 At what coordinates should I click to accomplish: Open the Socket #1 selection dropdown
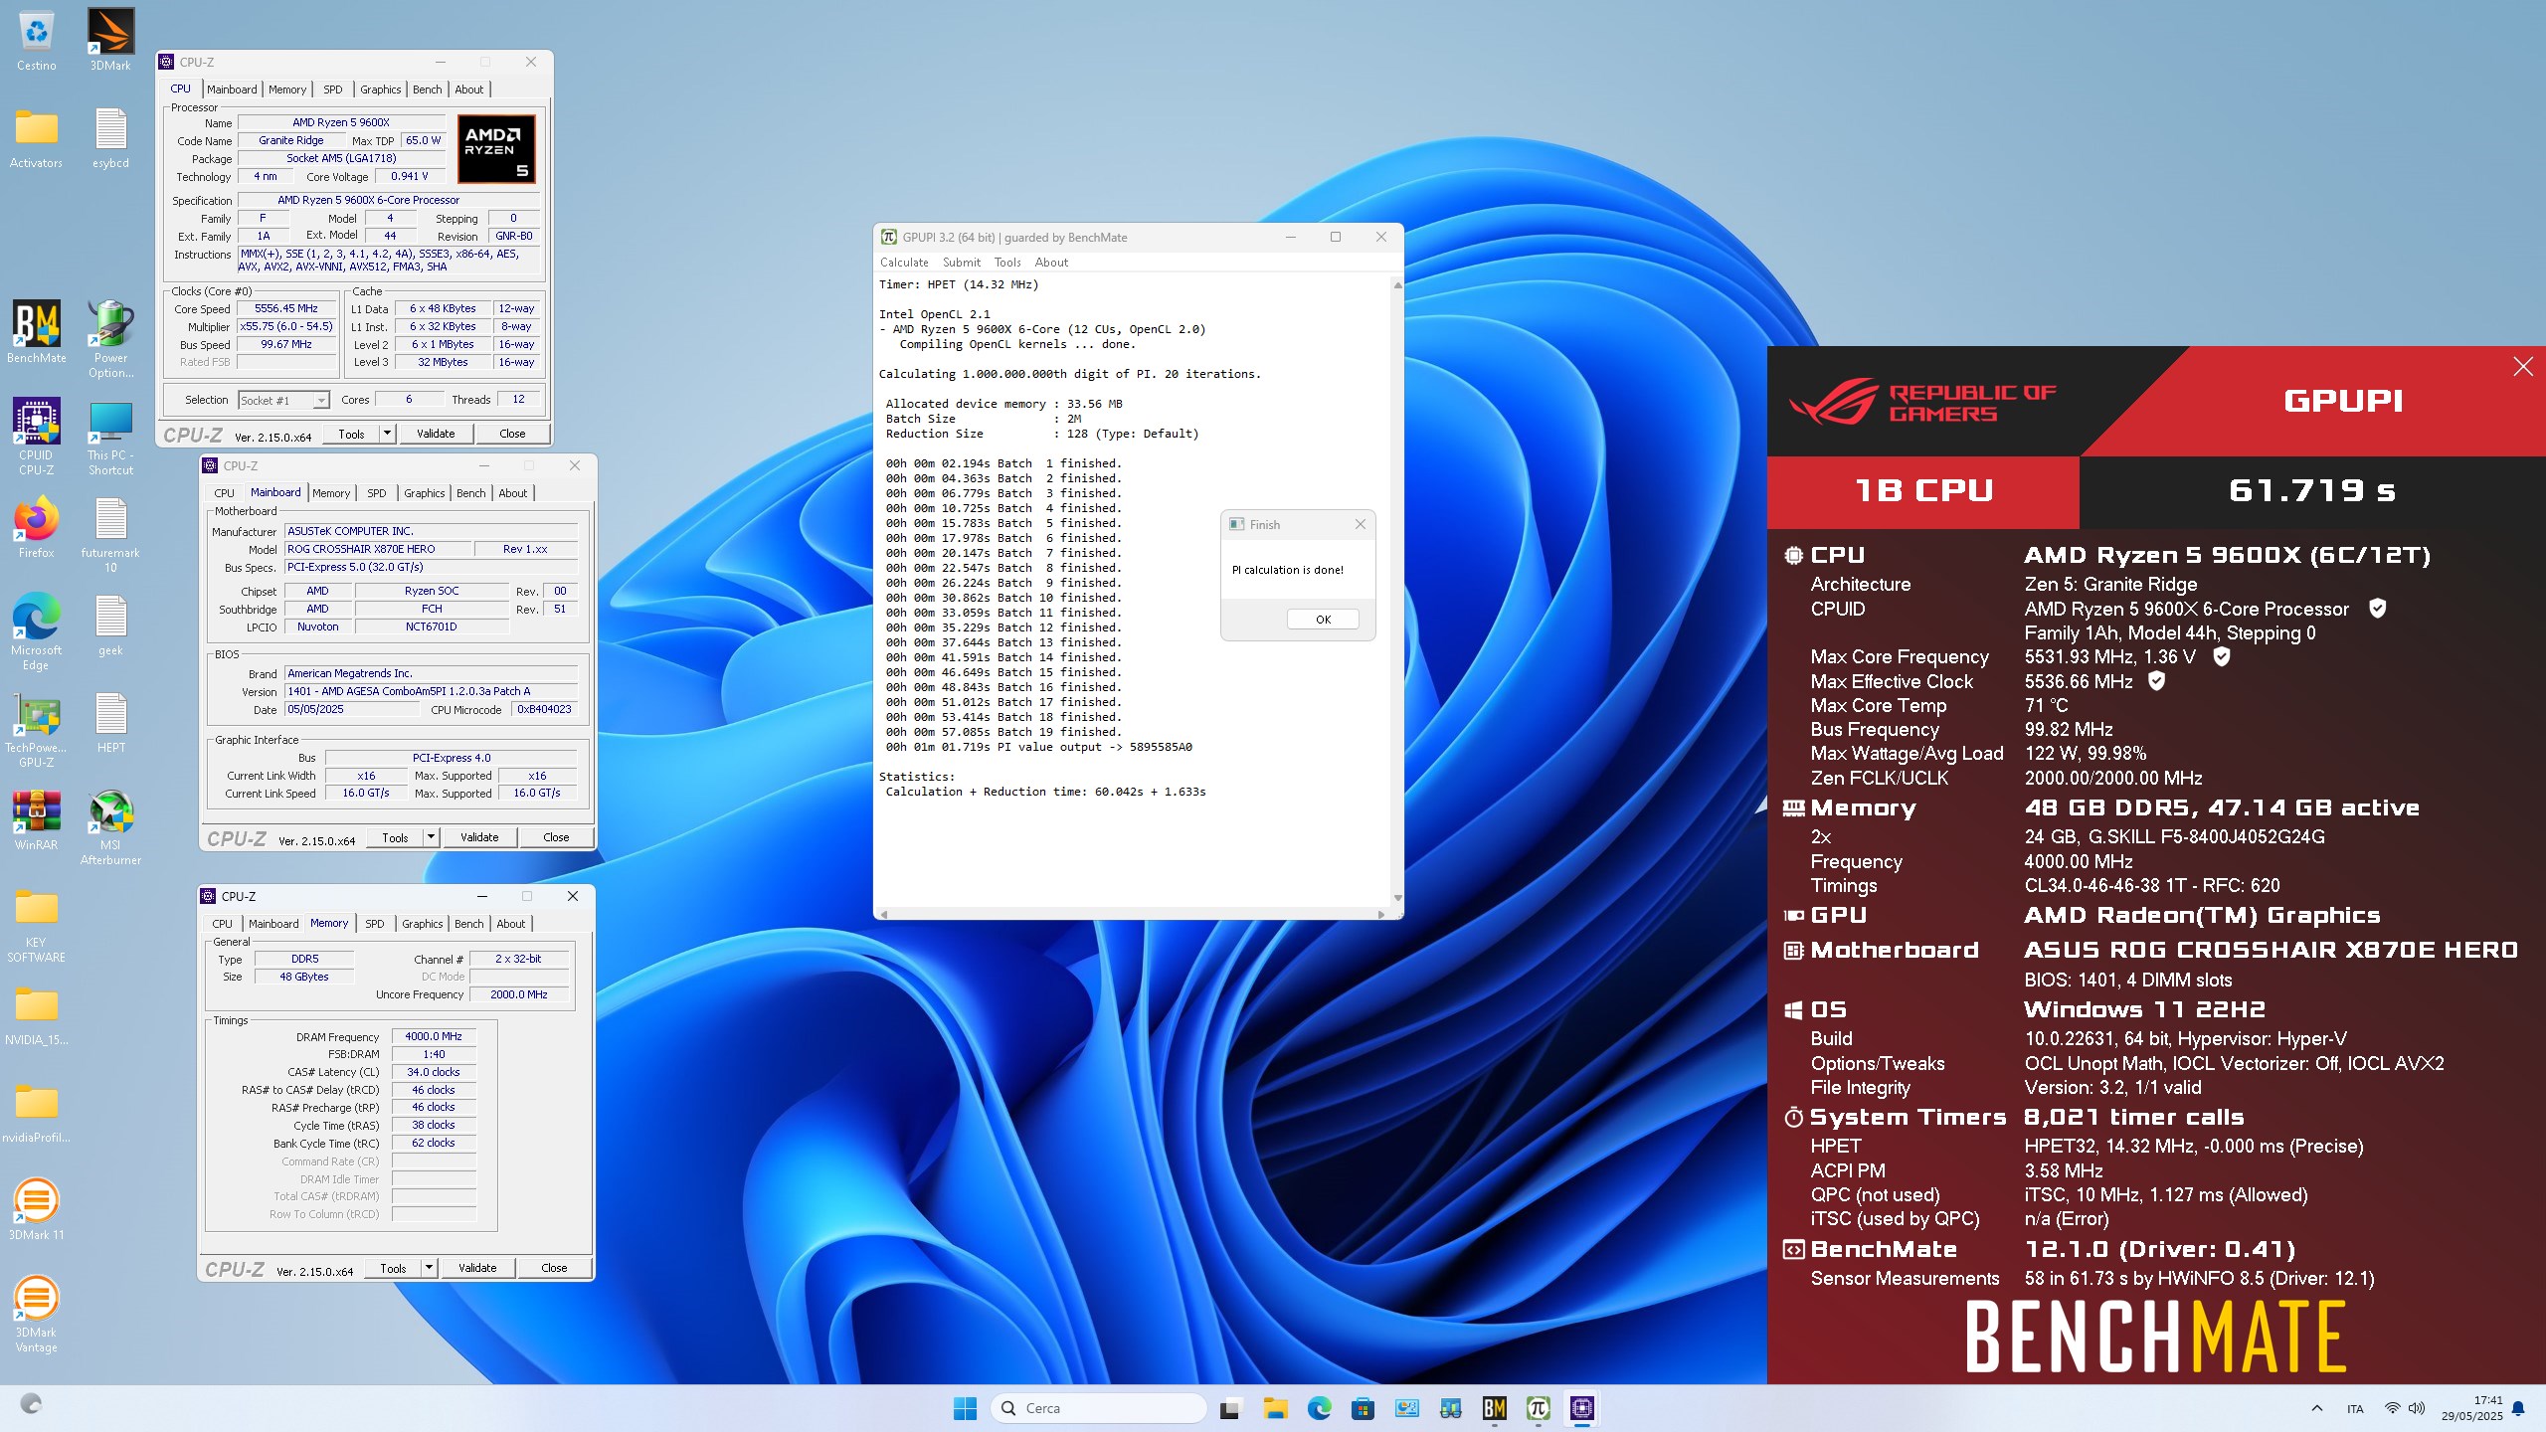tap(283, 400)
